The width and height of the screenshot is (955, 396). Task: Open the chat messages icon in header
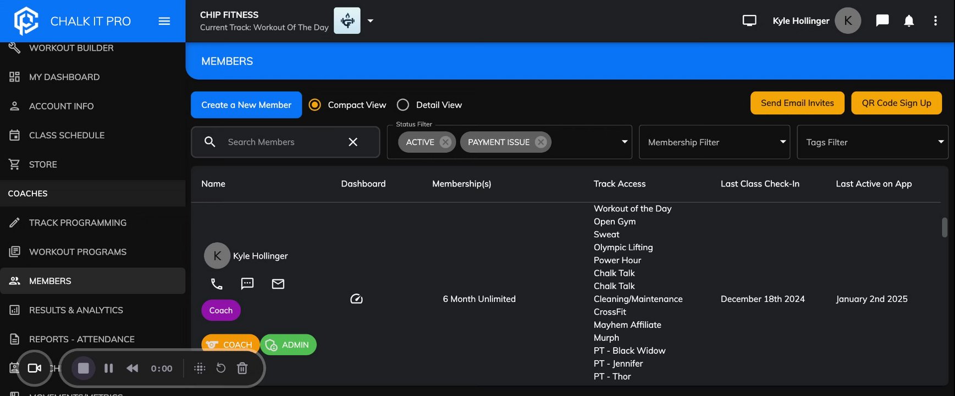(882, 21)
